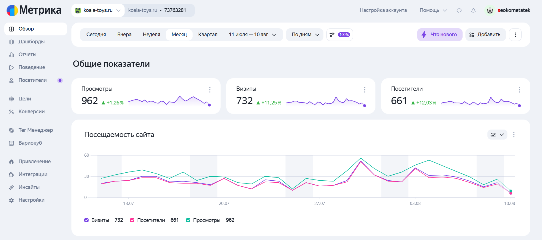The width and height of the screenshot is (542, 240).
Task: Uncheck Просмотры legend checkbox
Action: (x=188, y=220)
